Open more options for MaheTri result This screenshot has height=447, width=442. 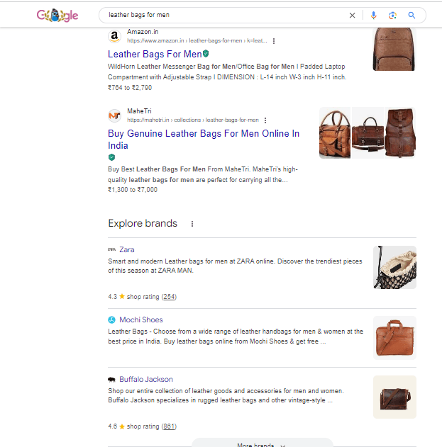(265, 120)
